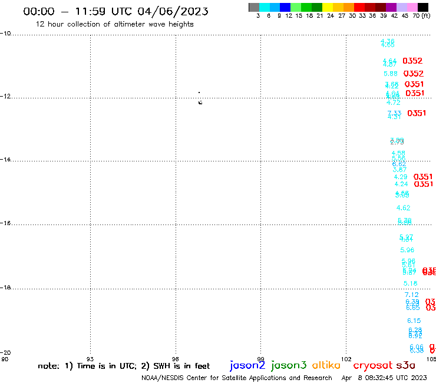Click the wave height value '4.24'
436x383 pixels.
coord(401,184)
